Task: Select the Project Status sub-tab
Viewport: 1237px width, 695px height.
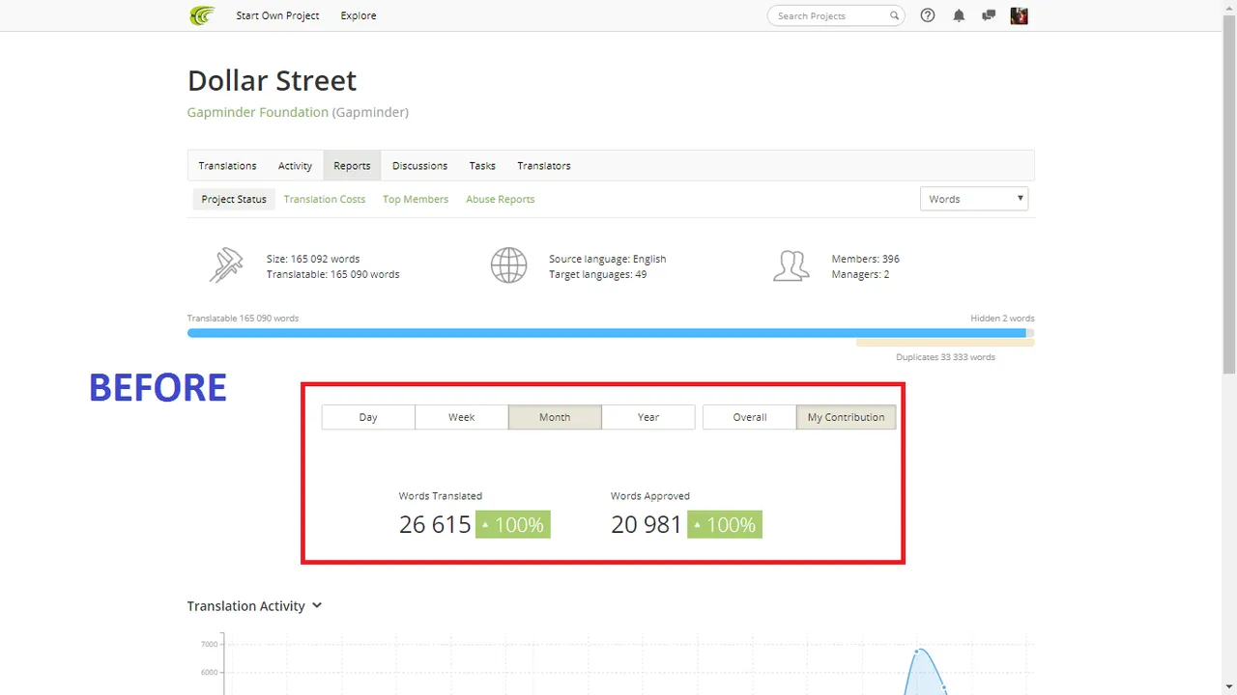Action: tap(234, 199)
